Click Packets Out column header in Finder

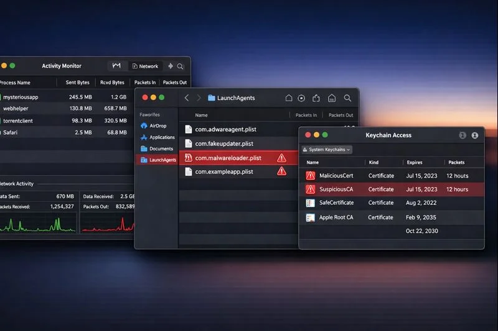pos(341,115)
